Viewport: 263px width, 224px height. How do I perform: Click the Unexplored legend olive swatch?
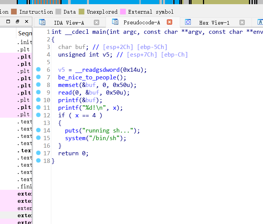pyautogui.click(x=81, y=12)
